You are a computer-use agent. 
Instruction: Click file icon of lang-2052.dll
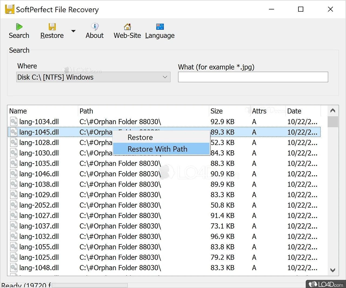[x=14, y=205]
